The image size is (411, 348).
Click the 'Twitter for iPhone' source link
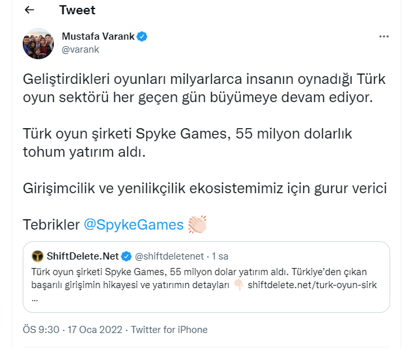coord(169,330)
